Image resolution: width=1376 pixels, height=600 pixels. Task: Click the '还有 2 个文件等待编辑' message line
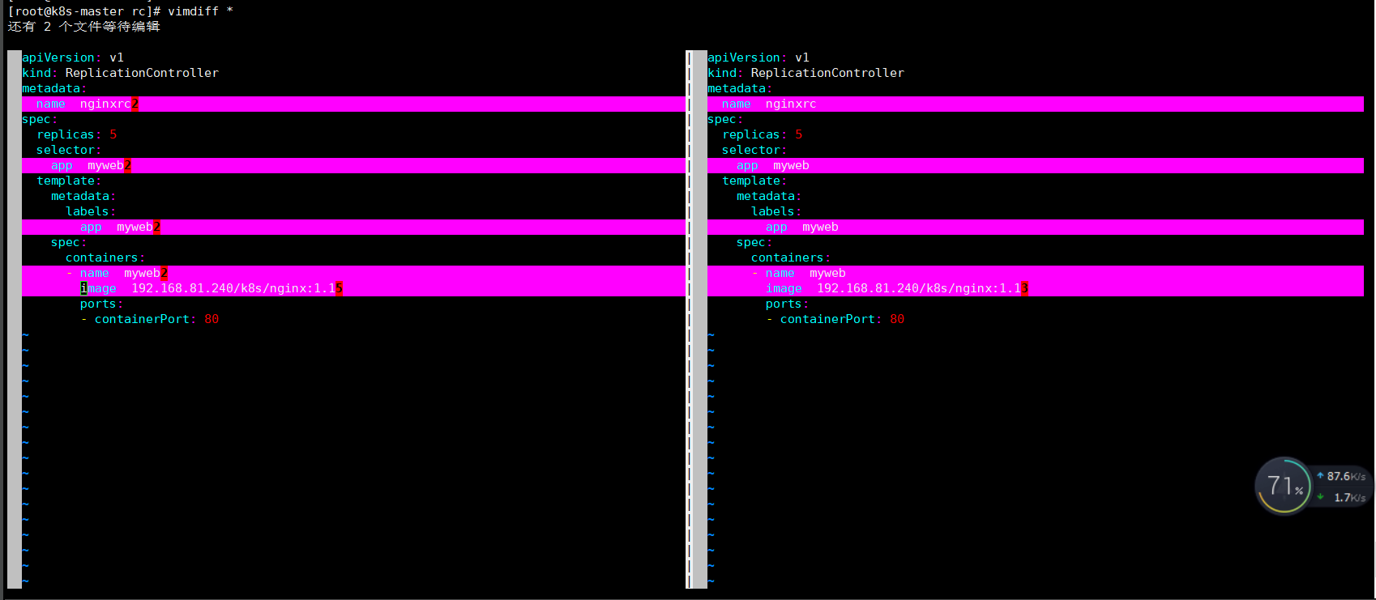tap(83, 27)
